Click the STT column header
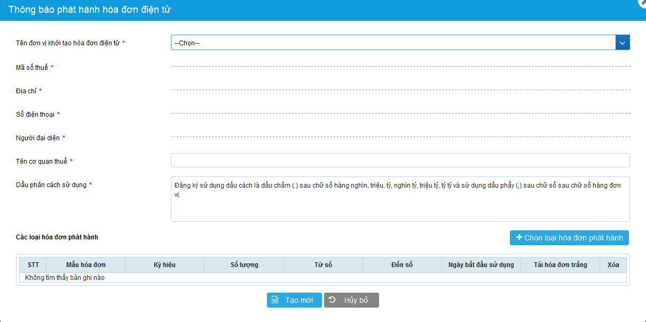This screenshot has height=322, width=646. [x=33, y=265]
